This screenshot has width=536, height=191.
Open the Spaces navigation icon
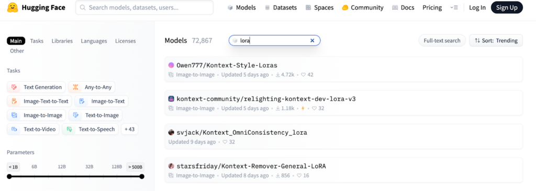308,7
